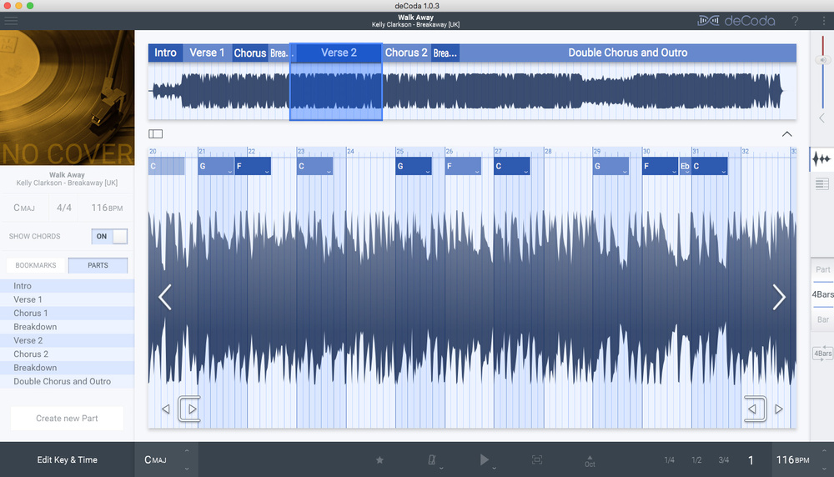The width and height of the screenshot is (834, 477).
Task: Click the Eb chord marker
Action: (685, 166)
